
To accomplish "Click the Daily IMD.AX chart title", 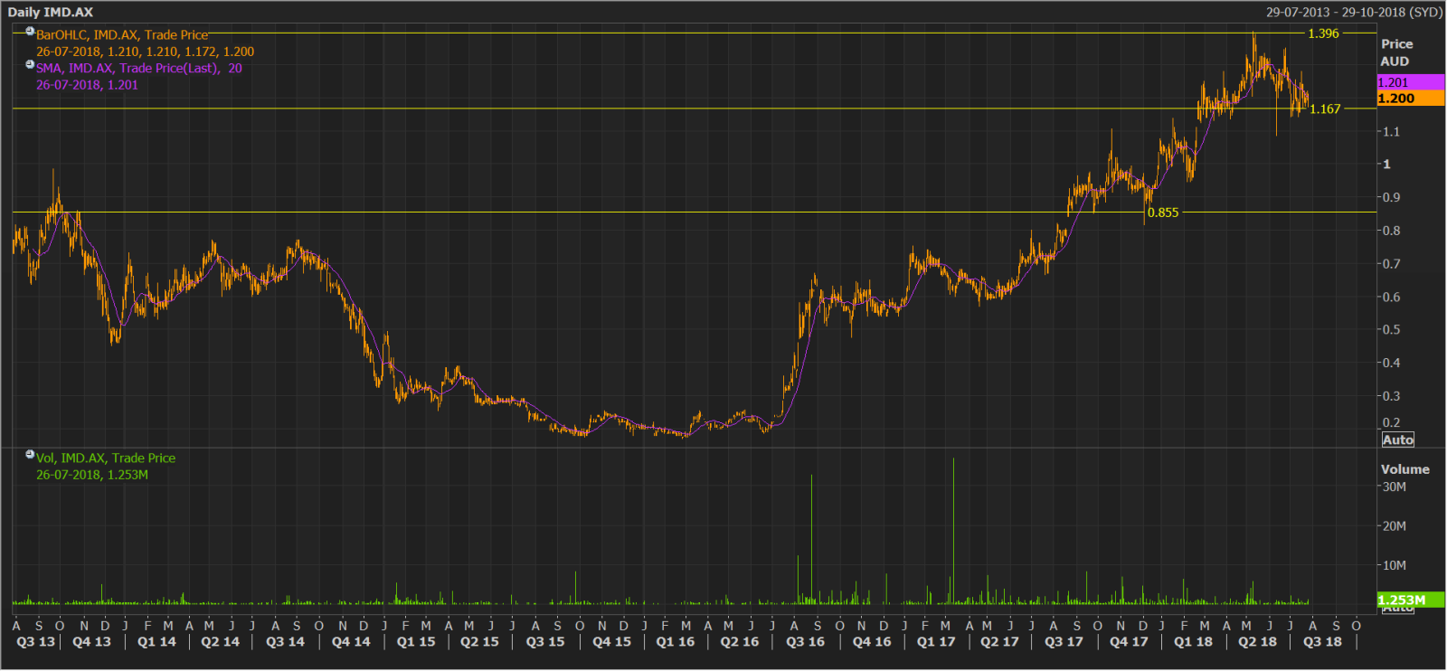I will (x=51, y=12).
